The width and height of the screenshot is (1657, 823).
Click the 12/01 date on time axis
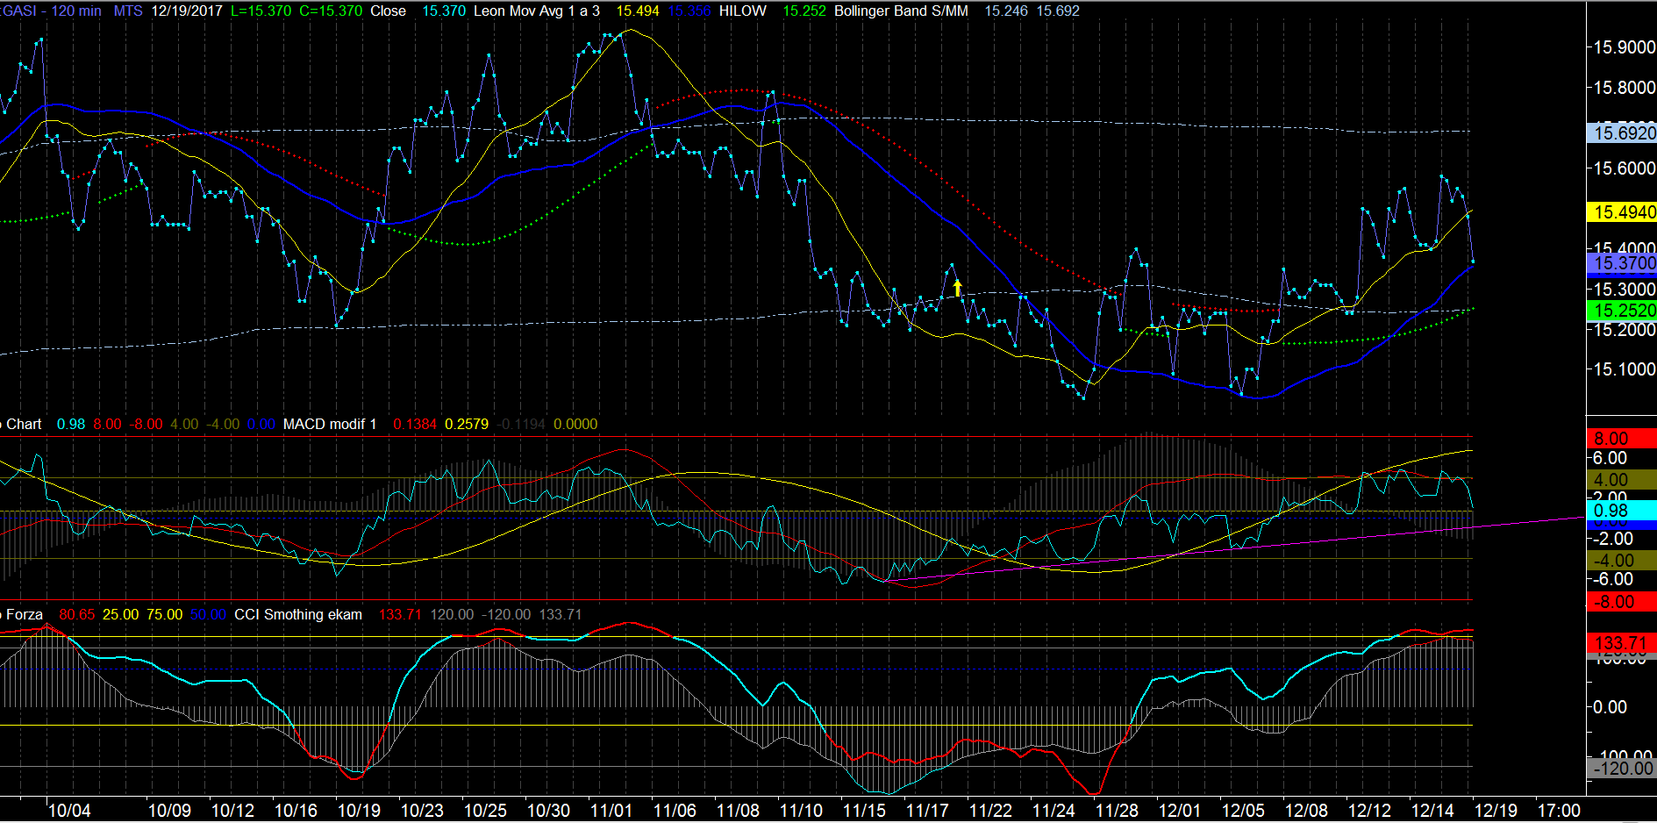click(1180, 811)
